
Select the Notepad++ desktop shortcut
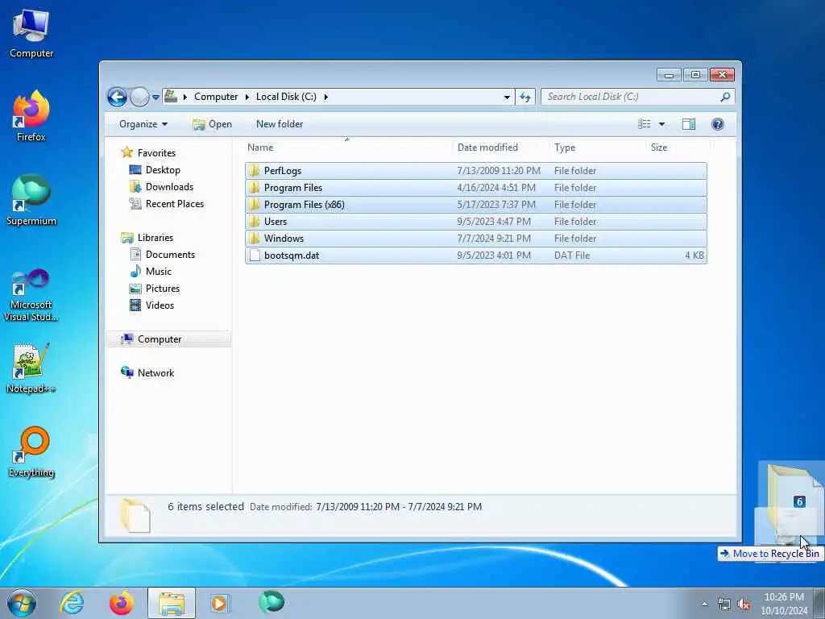(x=31, y=368)
